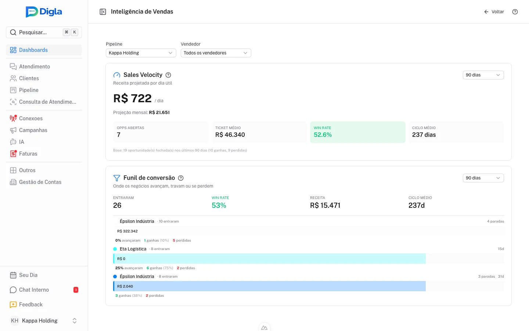Viewport: 529px width, 331px height.
Task: Open Dashboards in the sidebar
Action: click(44, 50)
